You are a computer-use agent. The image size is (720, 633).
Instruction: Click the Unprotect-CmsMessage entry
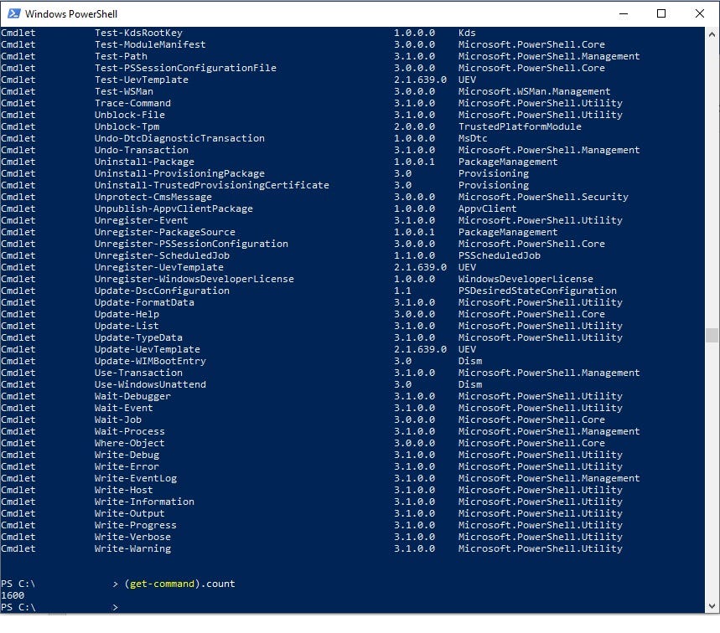pyautogui.click(x=153, y=197)
